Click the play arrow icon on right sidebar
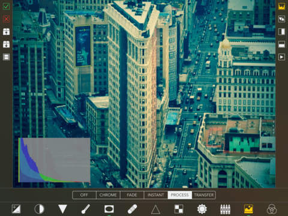 tap(281, 57)
